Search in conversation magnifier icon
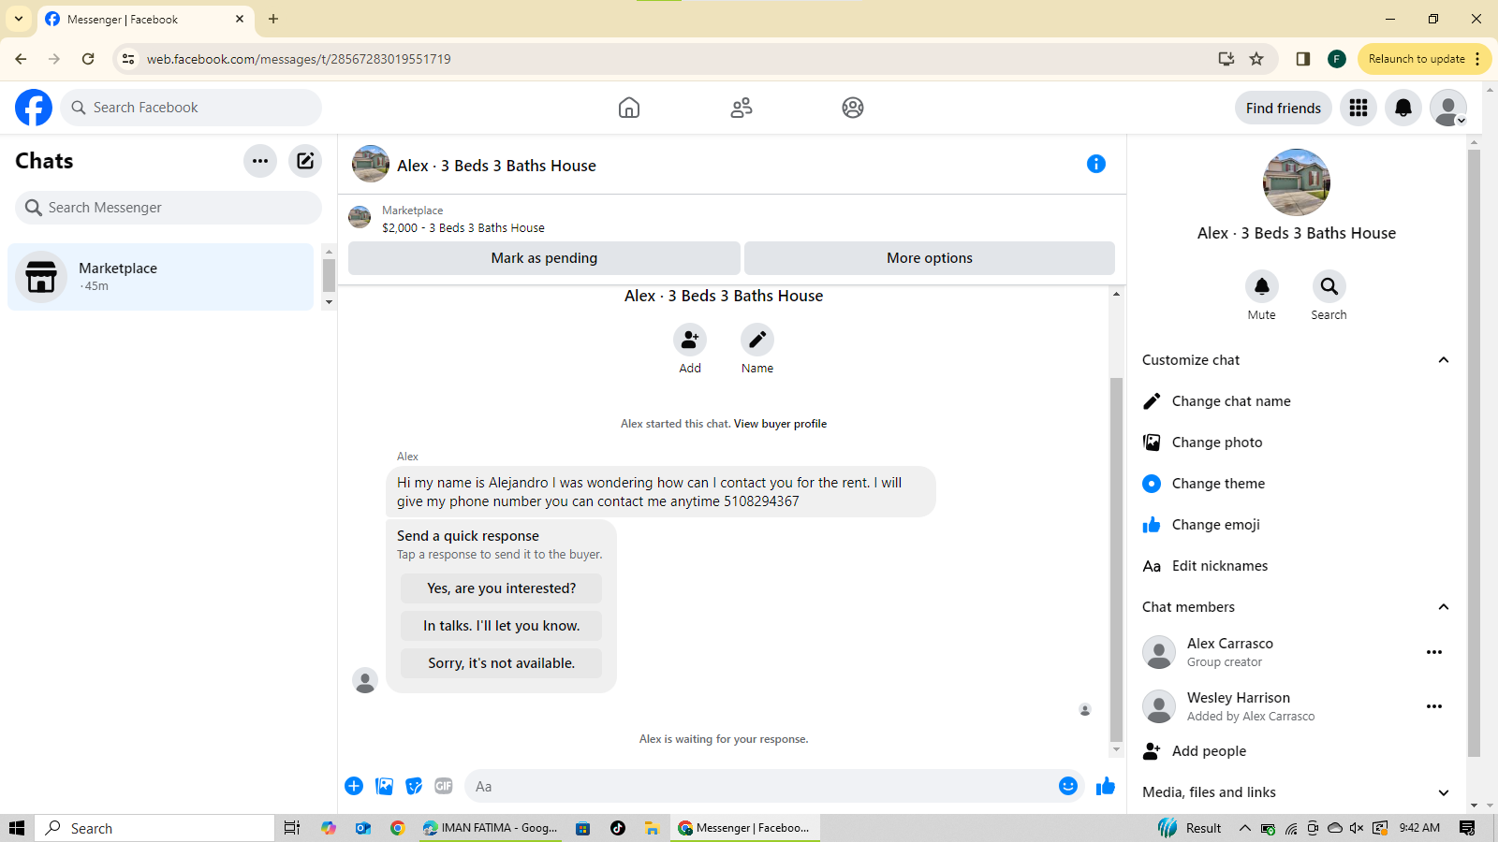 click(x=1329, y=286)
